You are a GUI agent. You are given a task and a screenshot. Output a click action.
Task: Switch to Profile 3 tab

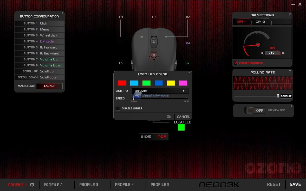(89, 185)
